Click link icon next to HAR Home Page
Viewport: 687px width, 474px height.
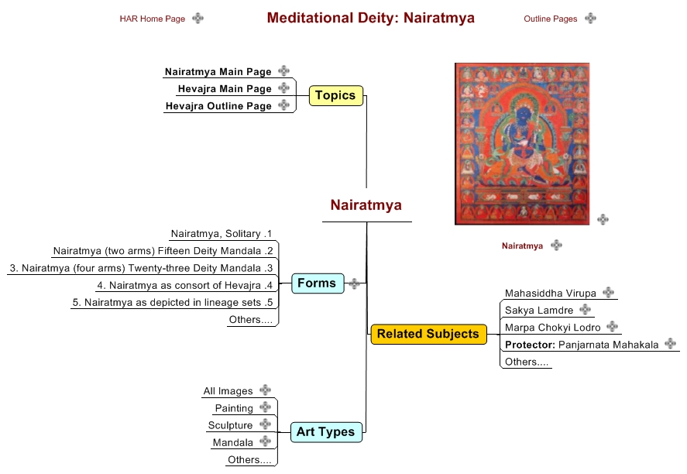(x=198, y=19)
